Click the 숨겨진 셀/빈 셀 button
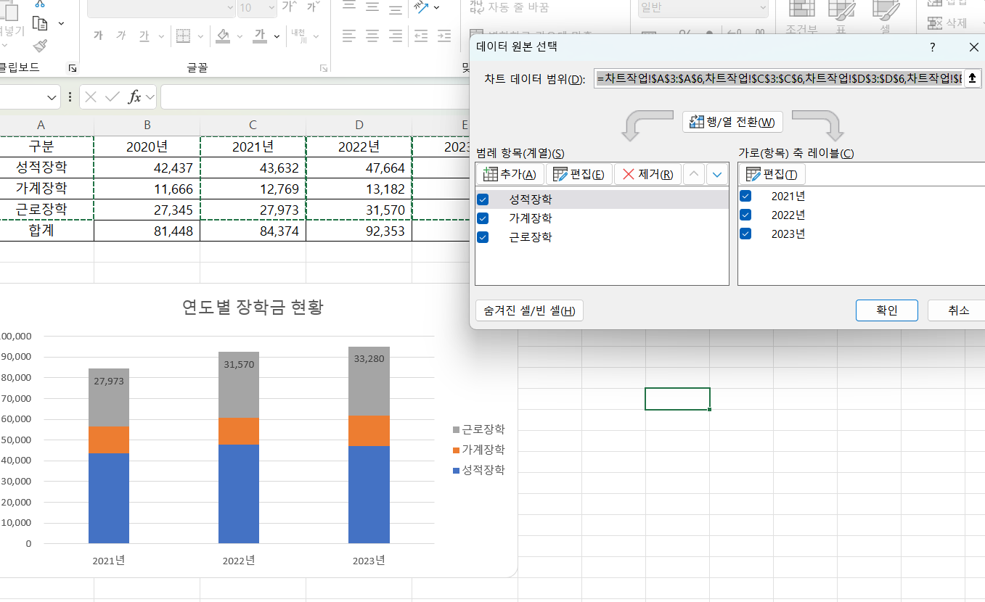The height and width of the screenshot is (602, 985). coord(529,310)
